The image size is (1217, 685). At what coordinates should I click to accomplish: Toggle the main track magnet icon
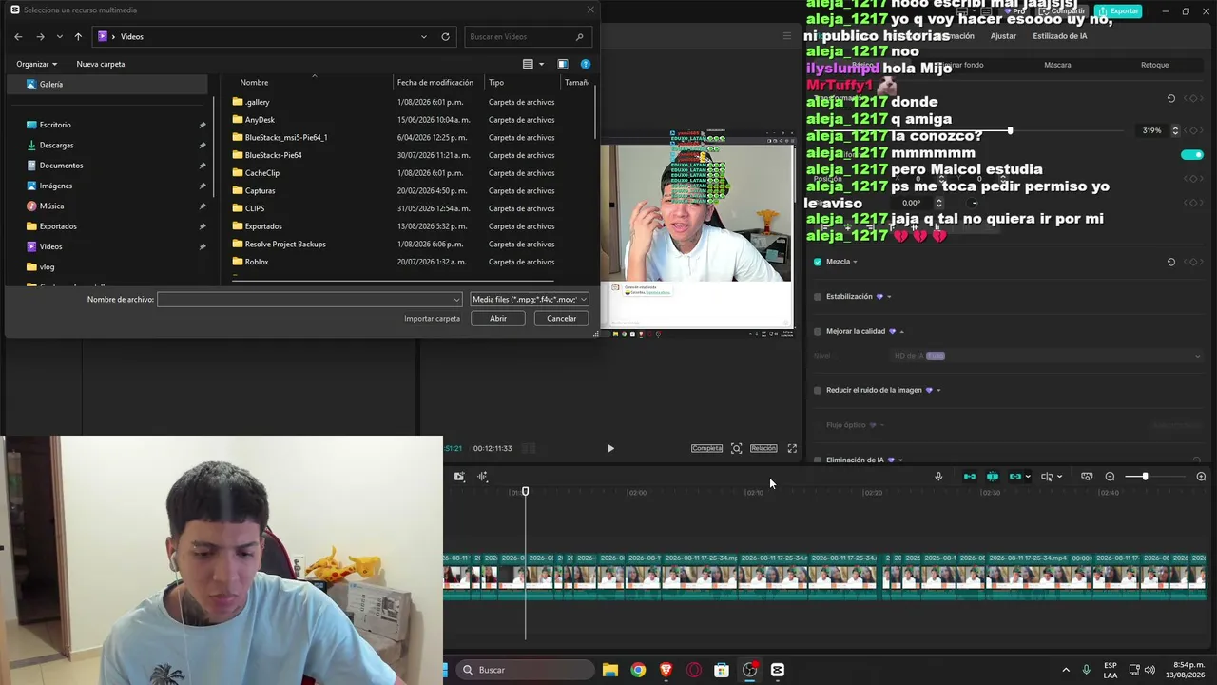coord(970,477)
